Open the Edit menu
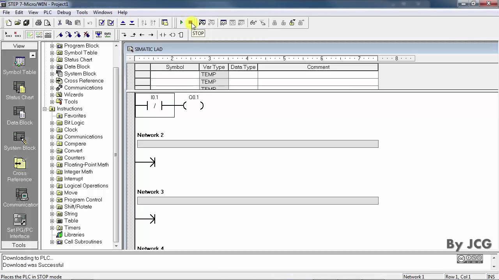The width and height of the screenshot is (499, 280). (x=19, y=12)
